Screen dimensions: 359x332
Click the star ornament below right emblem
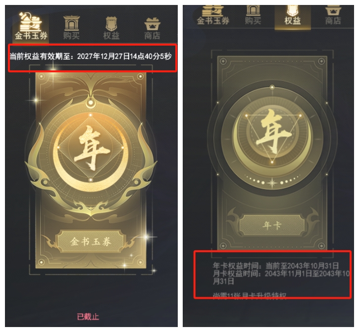pyautogui.click(x=272, y=183)
